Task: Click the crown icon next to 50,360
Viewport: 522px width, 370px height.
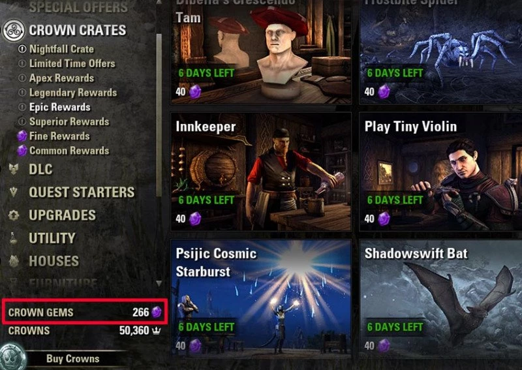Action: [156, 330]
